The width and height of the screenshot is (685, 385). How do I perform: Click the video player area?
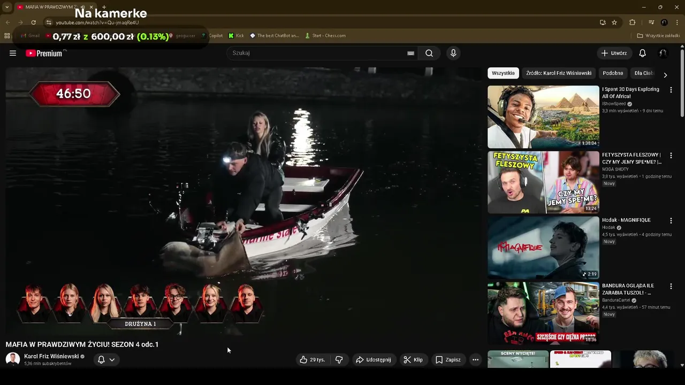tap(243, 201)
